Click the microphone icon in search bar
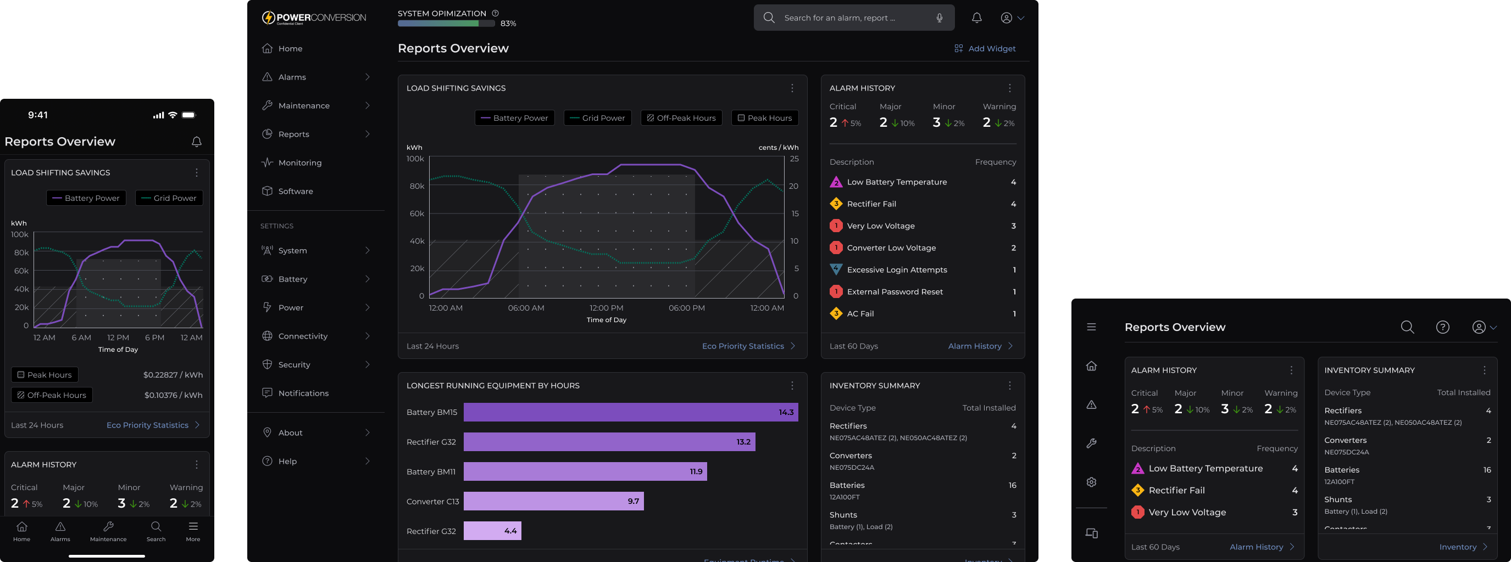 (939, 18)
